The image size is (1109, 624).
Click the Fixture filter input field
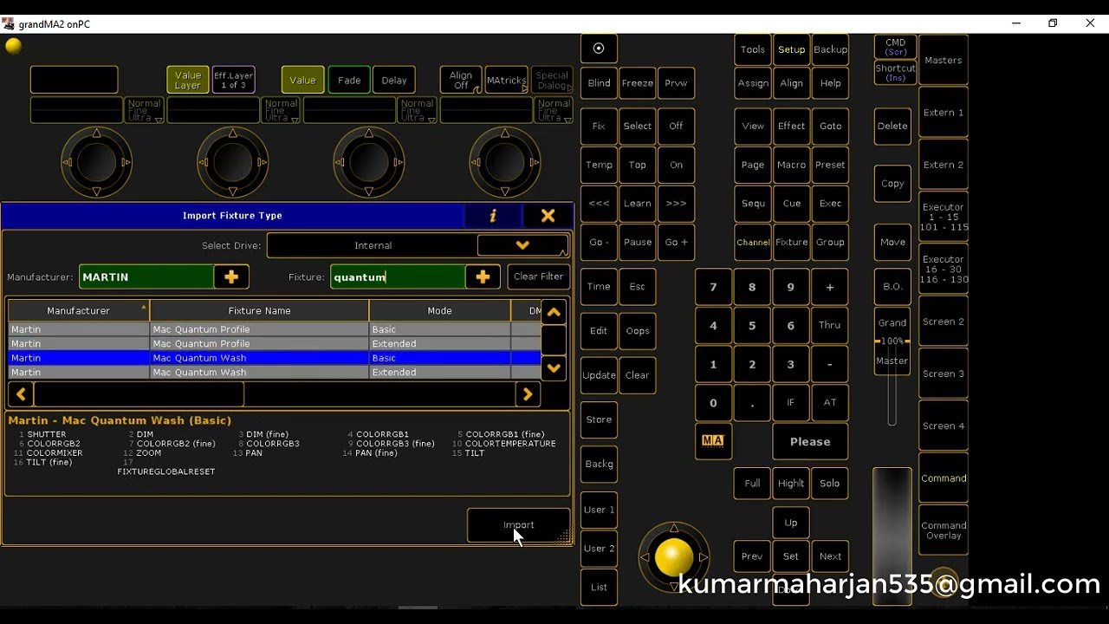point(398,276)
